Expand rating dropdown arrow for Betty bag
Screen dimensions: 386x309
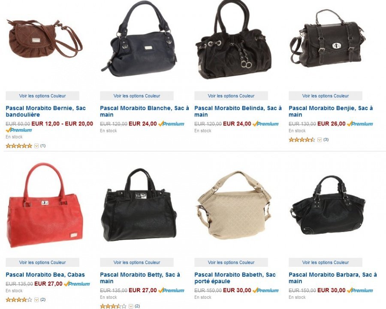click(x=131, y=306)
